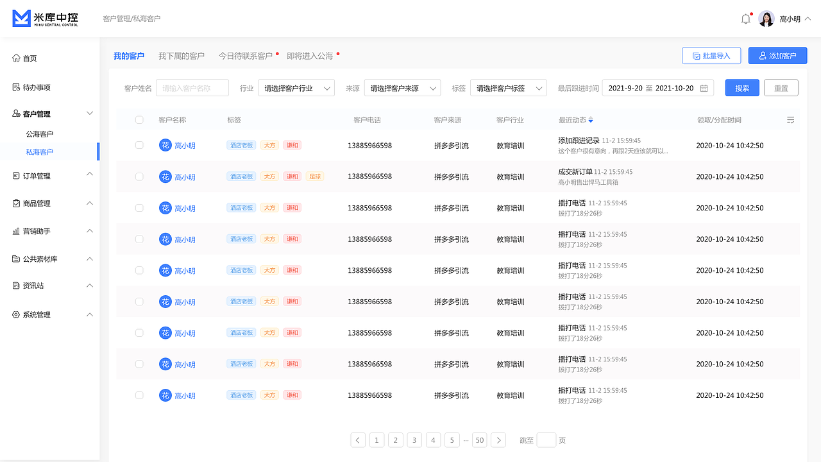Expand the 订单管理 sidebar section
The height and width of the screenshot is (462, 821).
point(90,175)
